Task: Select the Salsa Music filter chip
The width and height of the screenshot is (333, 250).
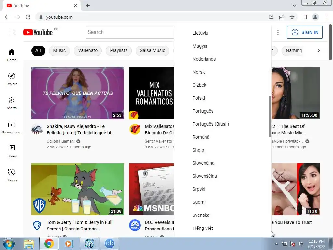Action: coord(153,50)
